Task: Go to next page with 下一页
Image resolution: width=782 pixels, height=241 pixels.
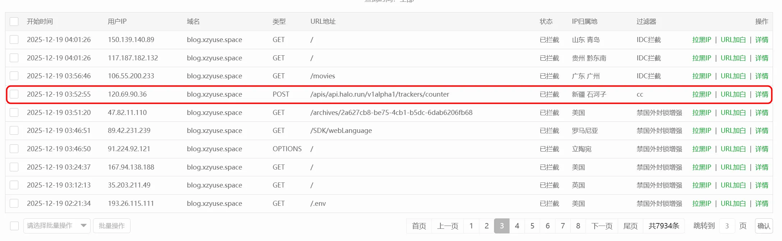Action: coord(602,226)
